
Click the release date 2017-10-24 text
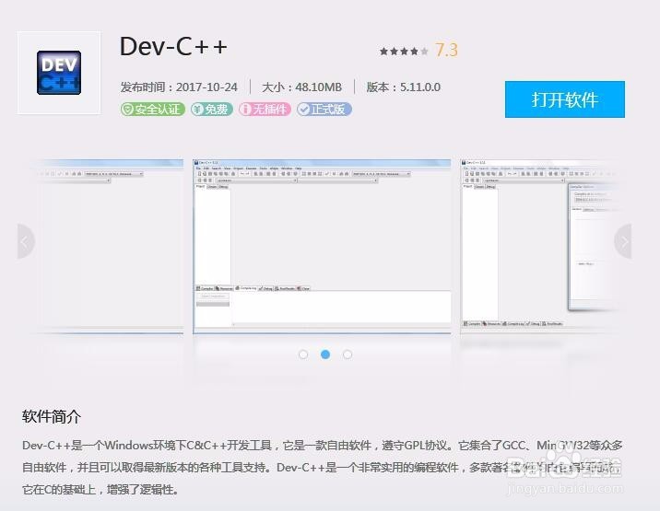point(179,87)
